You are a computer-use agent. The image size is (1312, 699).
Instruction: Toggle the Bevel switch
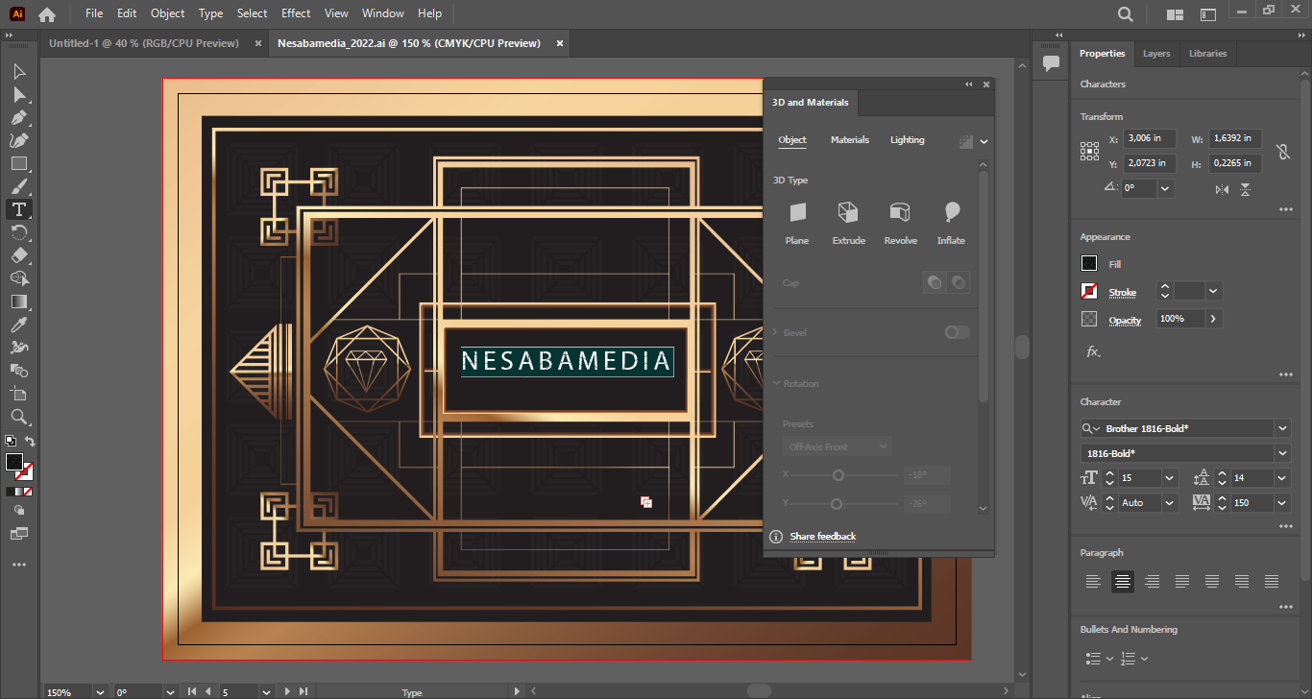click(957, 332)
